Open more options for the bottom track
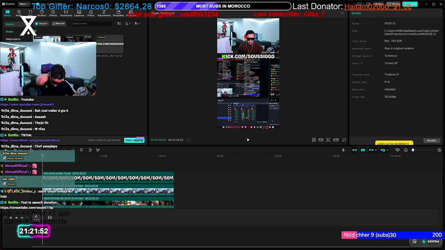 tap(27, 218)
